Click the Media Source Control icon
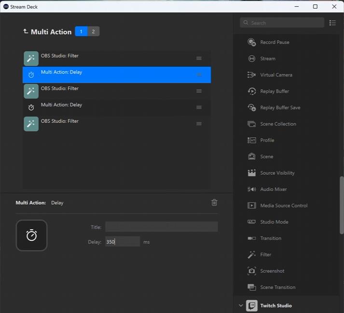 [252, 206]
